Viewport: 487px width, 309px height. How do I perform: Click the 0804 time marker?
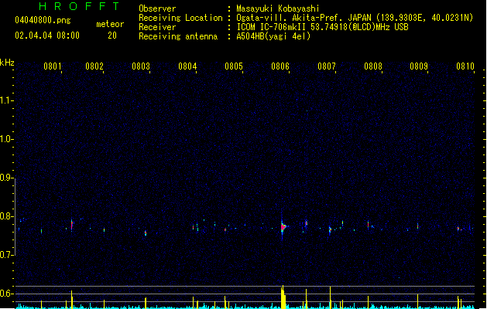[187, 66]
